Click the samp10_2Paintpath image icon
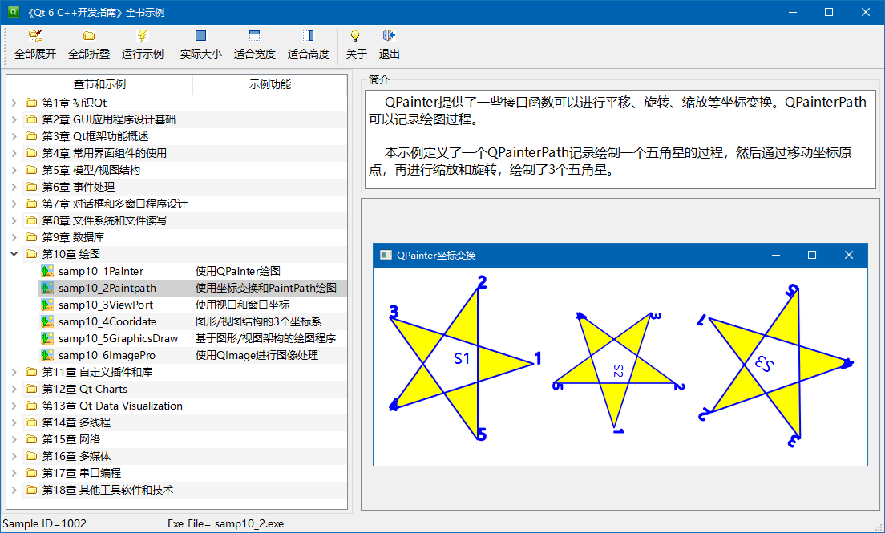The image size is (885, 533). (x=47, y=288)
